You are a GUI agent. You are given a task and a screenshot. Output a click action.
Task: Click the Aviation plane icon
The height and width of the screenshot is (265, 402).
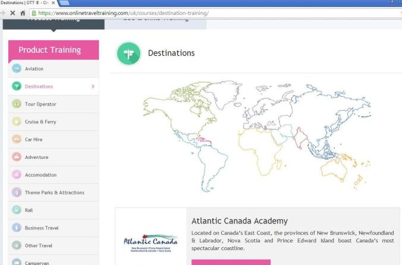point(17,69)
